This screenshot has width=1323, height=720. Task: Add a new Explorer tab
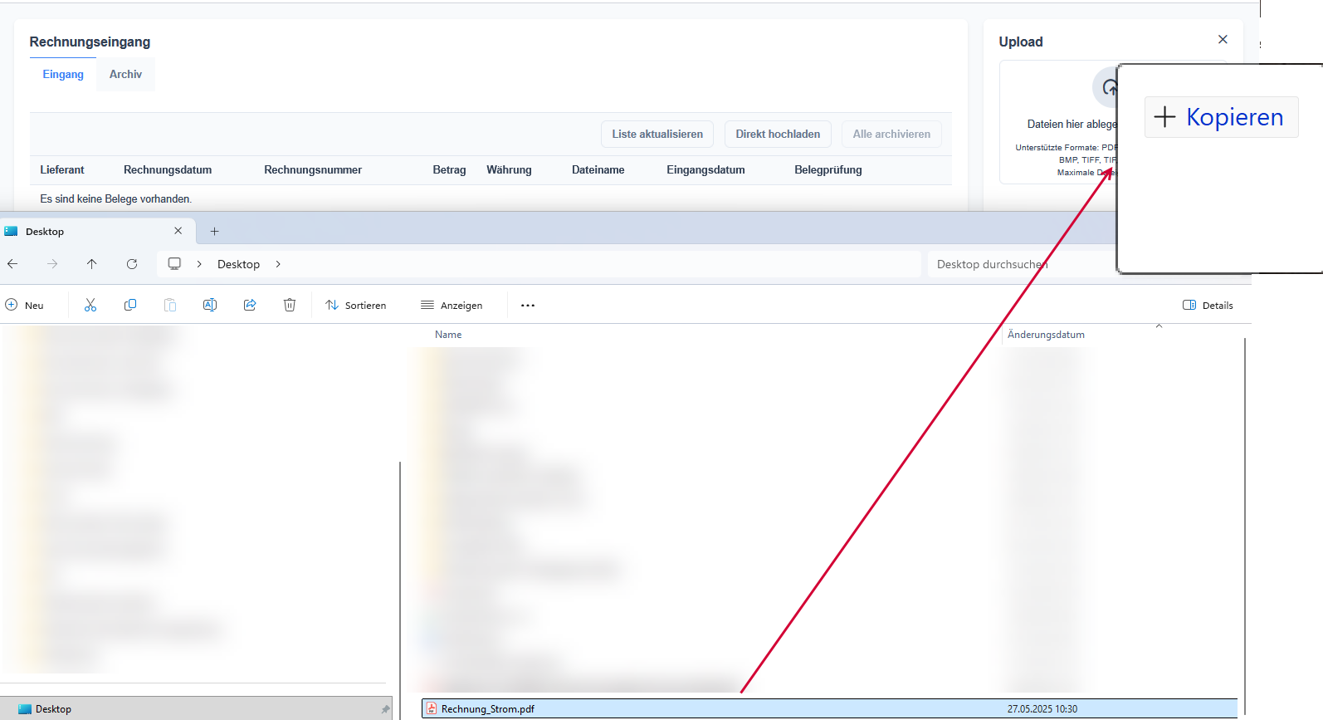(x=214, y=232)
